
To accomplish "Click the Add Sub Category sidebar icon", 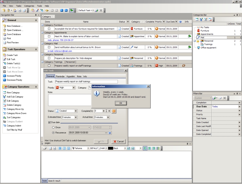I will 4,97.
